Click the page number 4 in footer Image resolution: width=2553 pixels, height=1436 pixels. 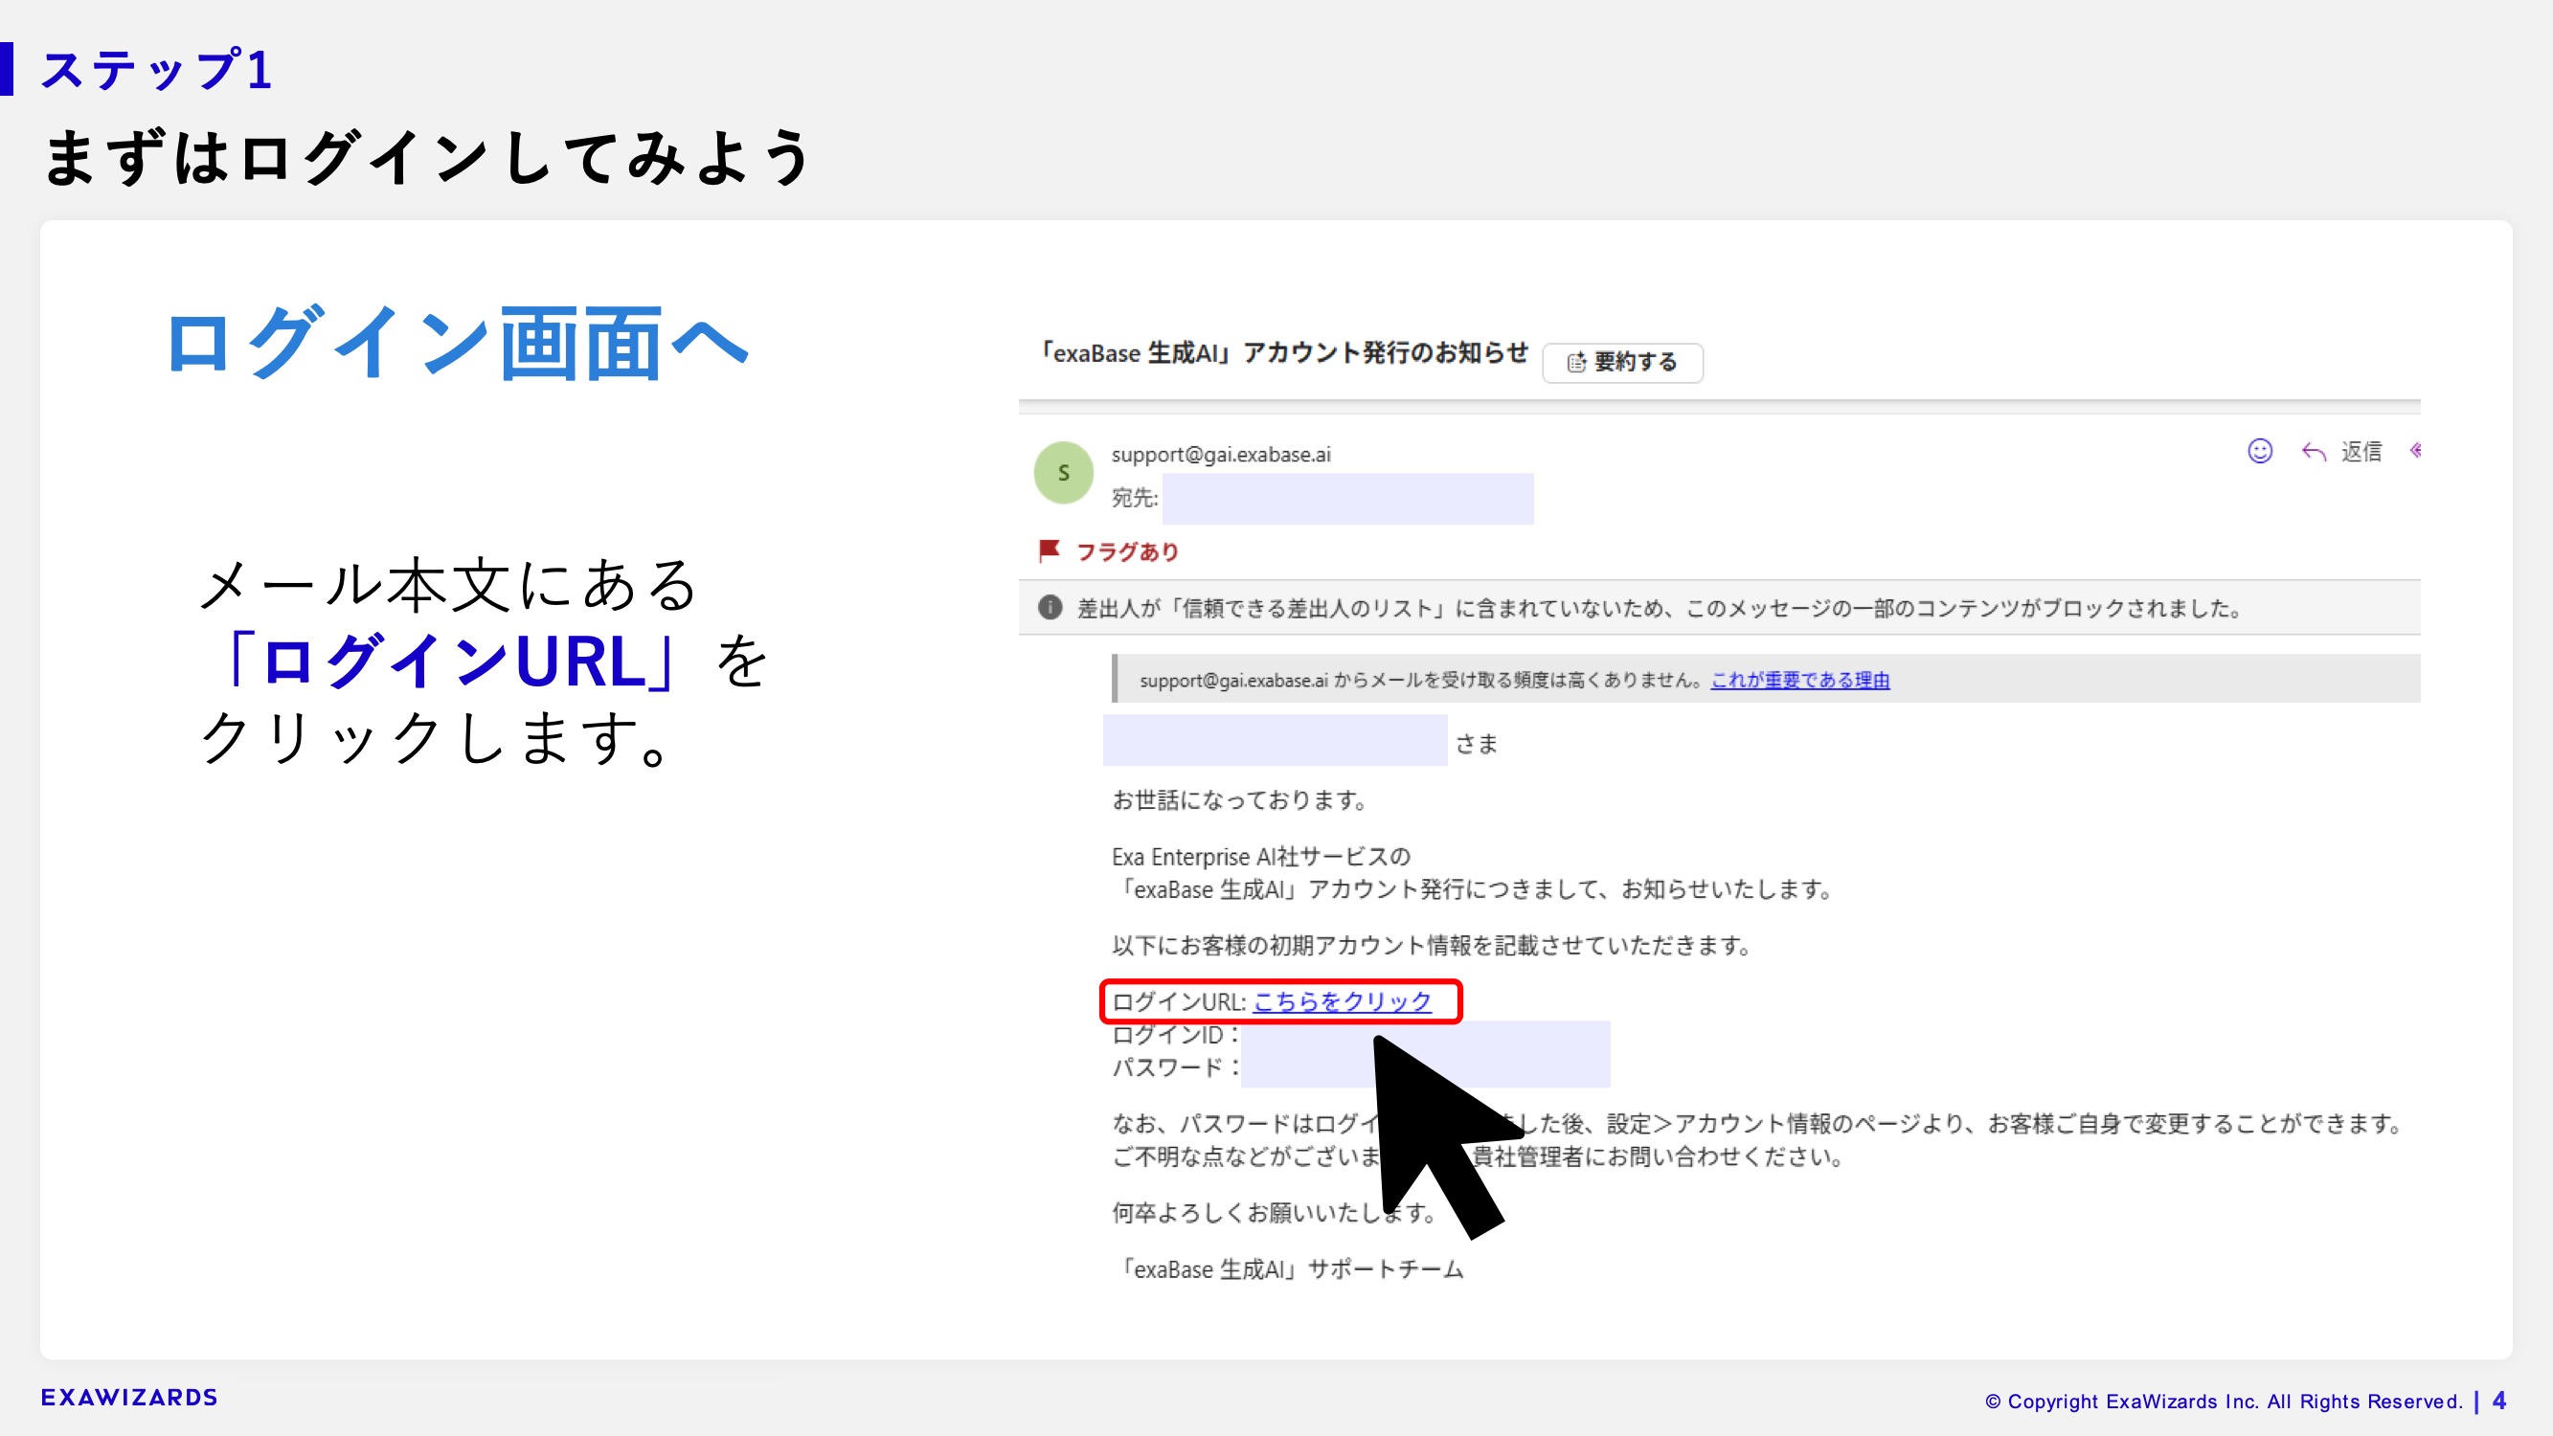[x=2499, y=1401]
